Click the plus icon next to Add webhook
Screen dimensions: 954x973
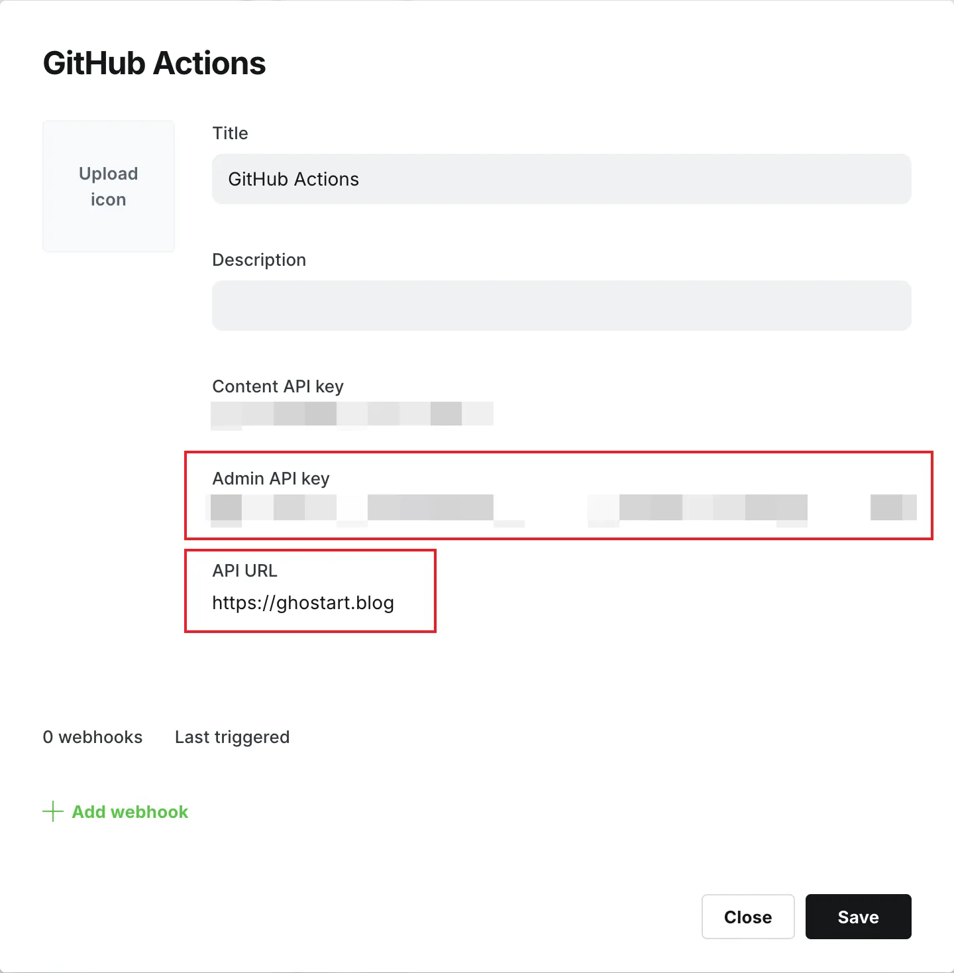53,811
